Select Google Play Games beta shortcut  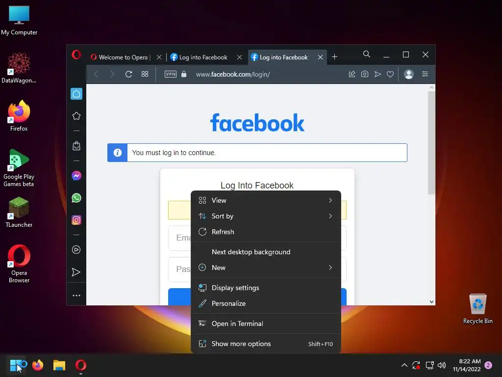coord(19,168)
